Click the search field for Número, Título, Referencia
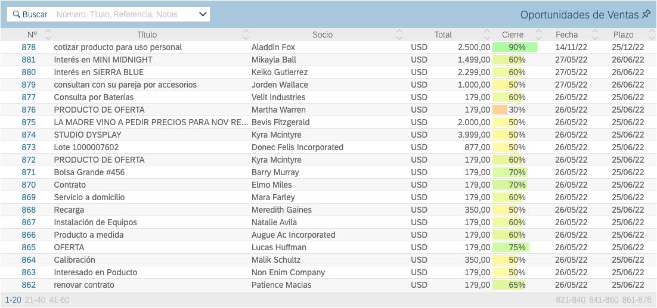Viewport: 657px width, 308px height. pyautogui.click(x=124, y=14)
